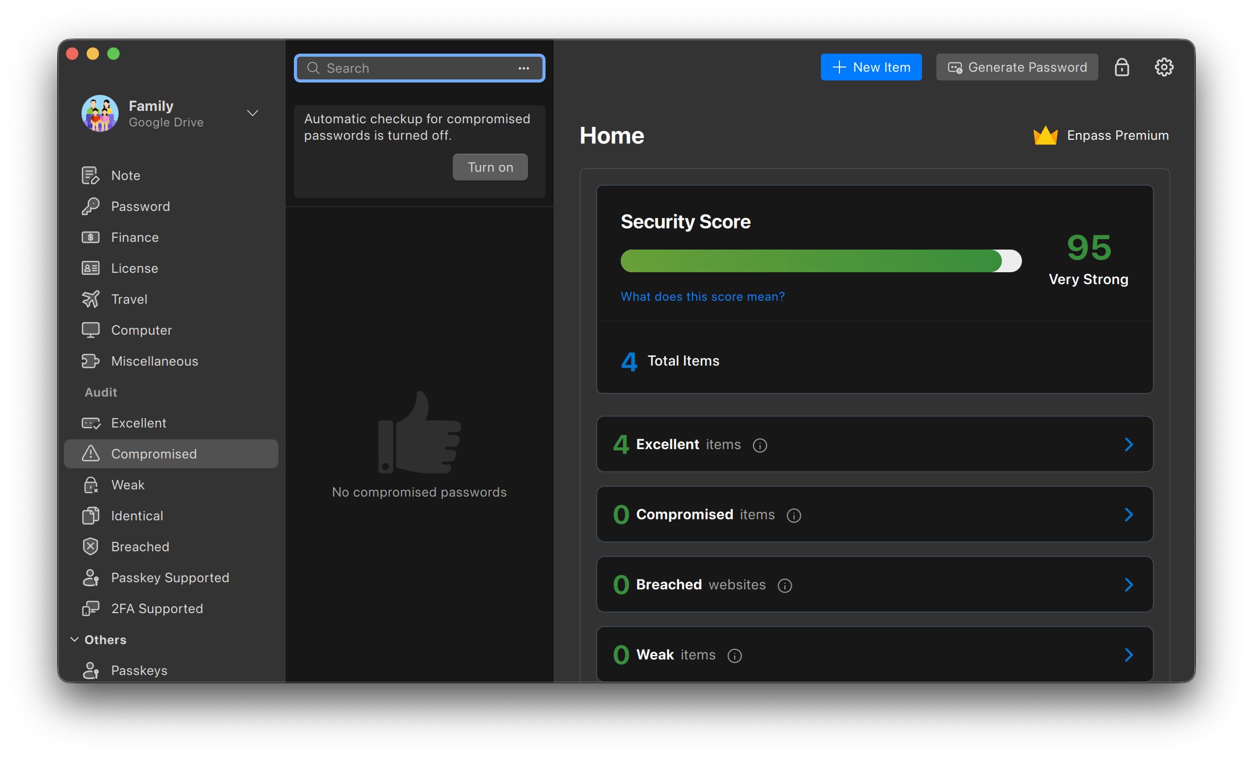1253x759 pixels.
Task: Open the Passkeys icon under Others
Action: coord(90,670)
